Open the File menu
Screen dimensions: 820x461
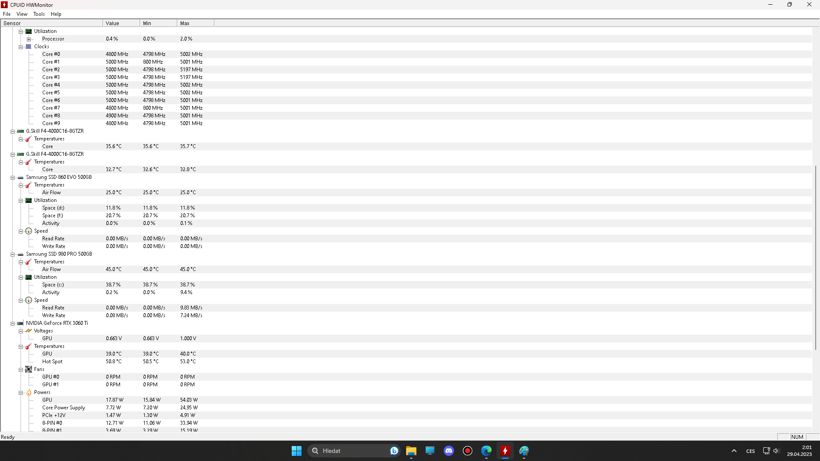7,14
